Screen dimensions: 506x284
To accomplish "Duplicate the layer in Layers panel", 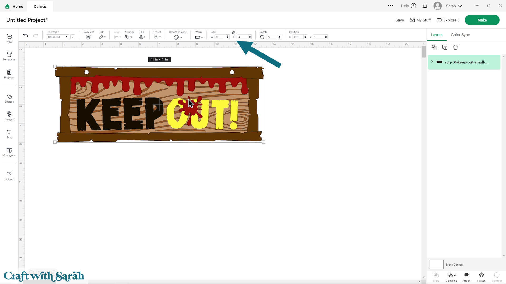I will tap(445, 47).
